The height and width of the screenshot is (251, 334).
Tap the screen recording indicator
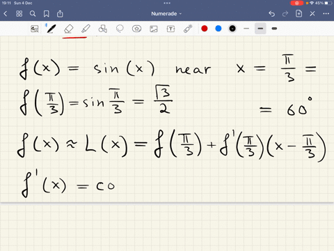point(296,3)
